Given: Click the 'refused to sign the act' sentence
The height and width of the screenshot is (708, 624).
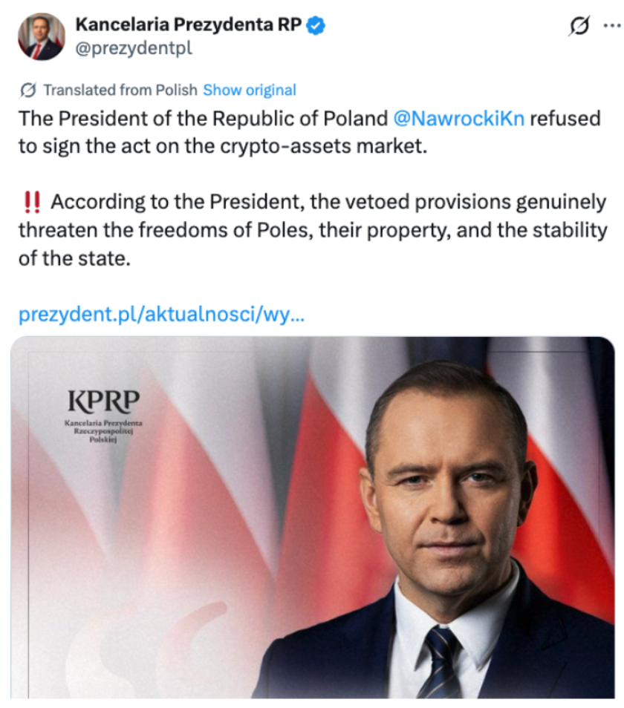Looking at the screenshot, I should pos(223,146).
